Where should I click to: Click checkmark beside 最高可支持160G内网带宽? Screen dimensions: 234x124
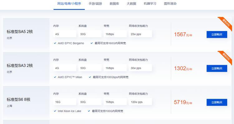[92, 43]
